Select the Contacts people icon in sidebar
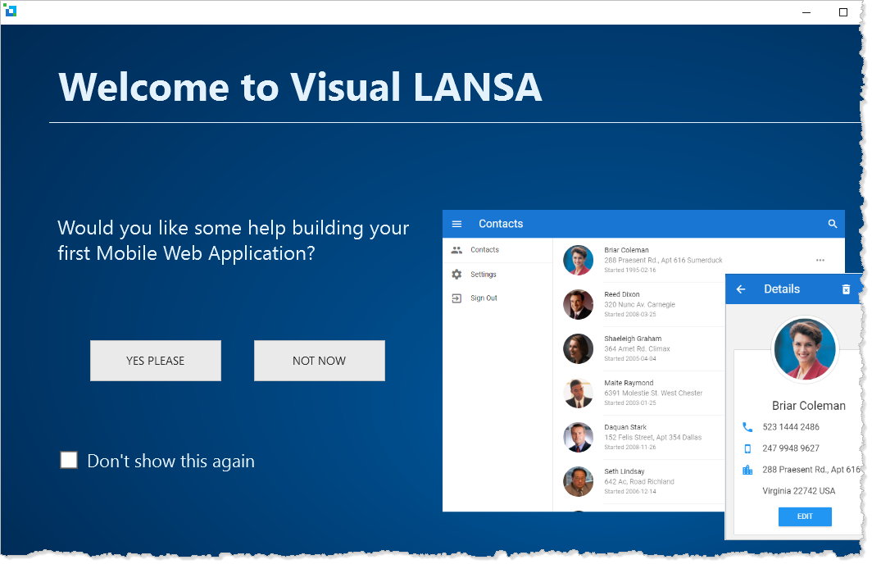The height and width of the screenshot is (564, 872). [456, 250]
